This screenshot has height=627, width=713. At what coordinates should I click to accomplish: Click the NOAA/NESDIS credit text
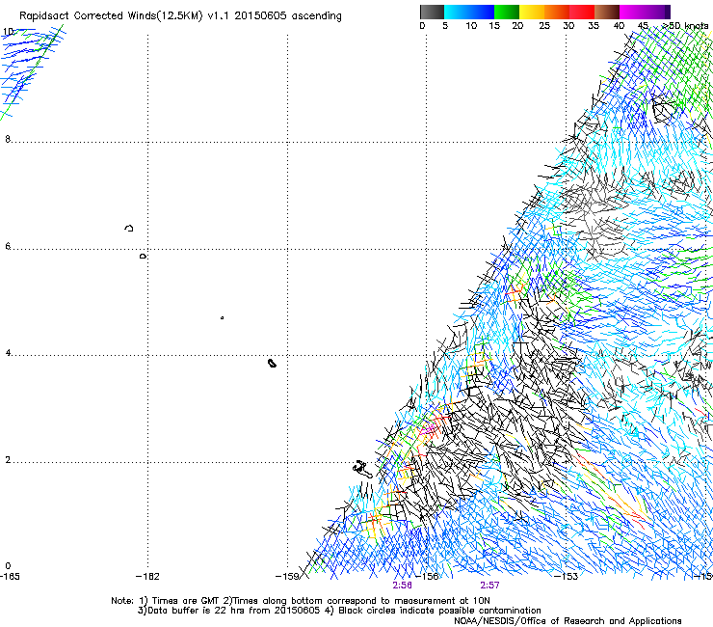[568, 620]
